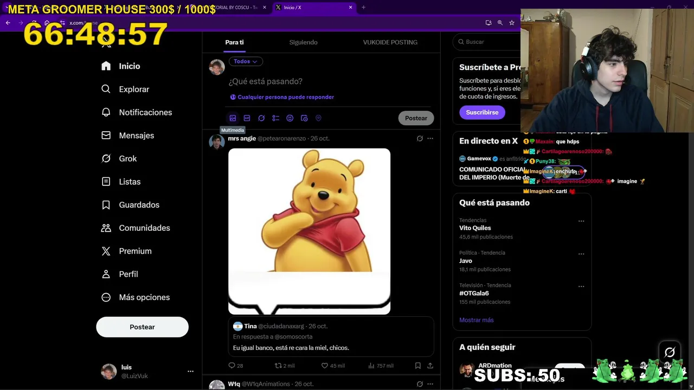The image size is (694, 390).
Task: Reply to mrs angie post (28)
Action: tap(236, 366)
